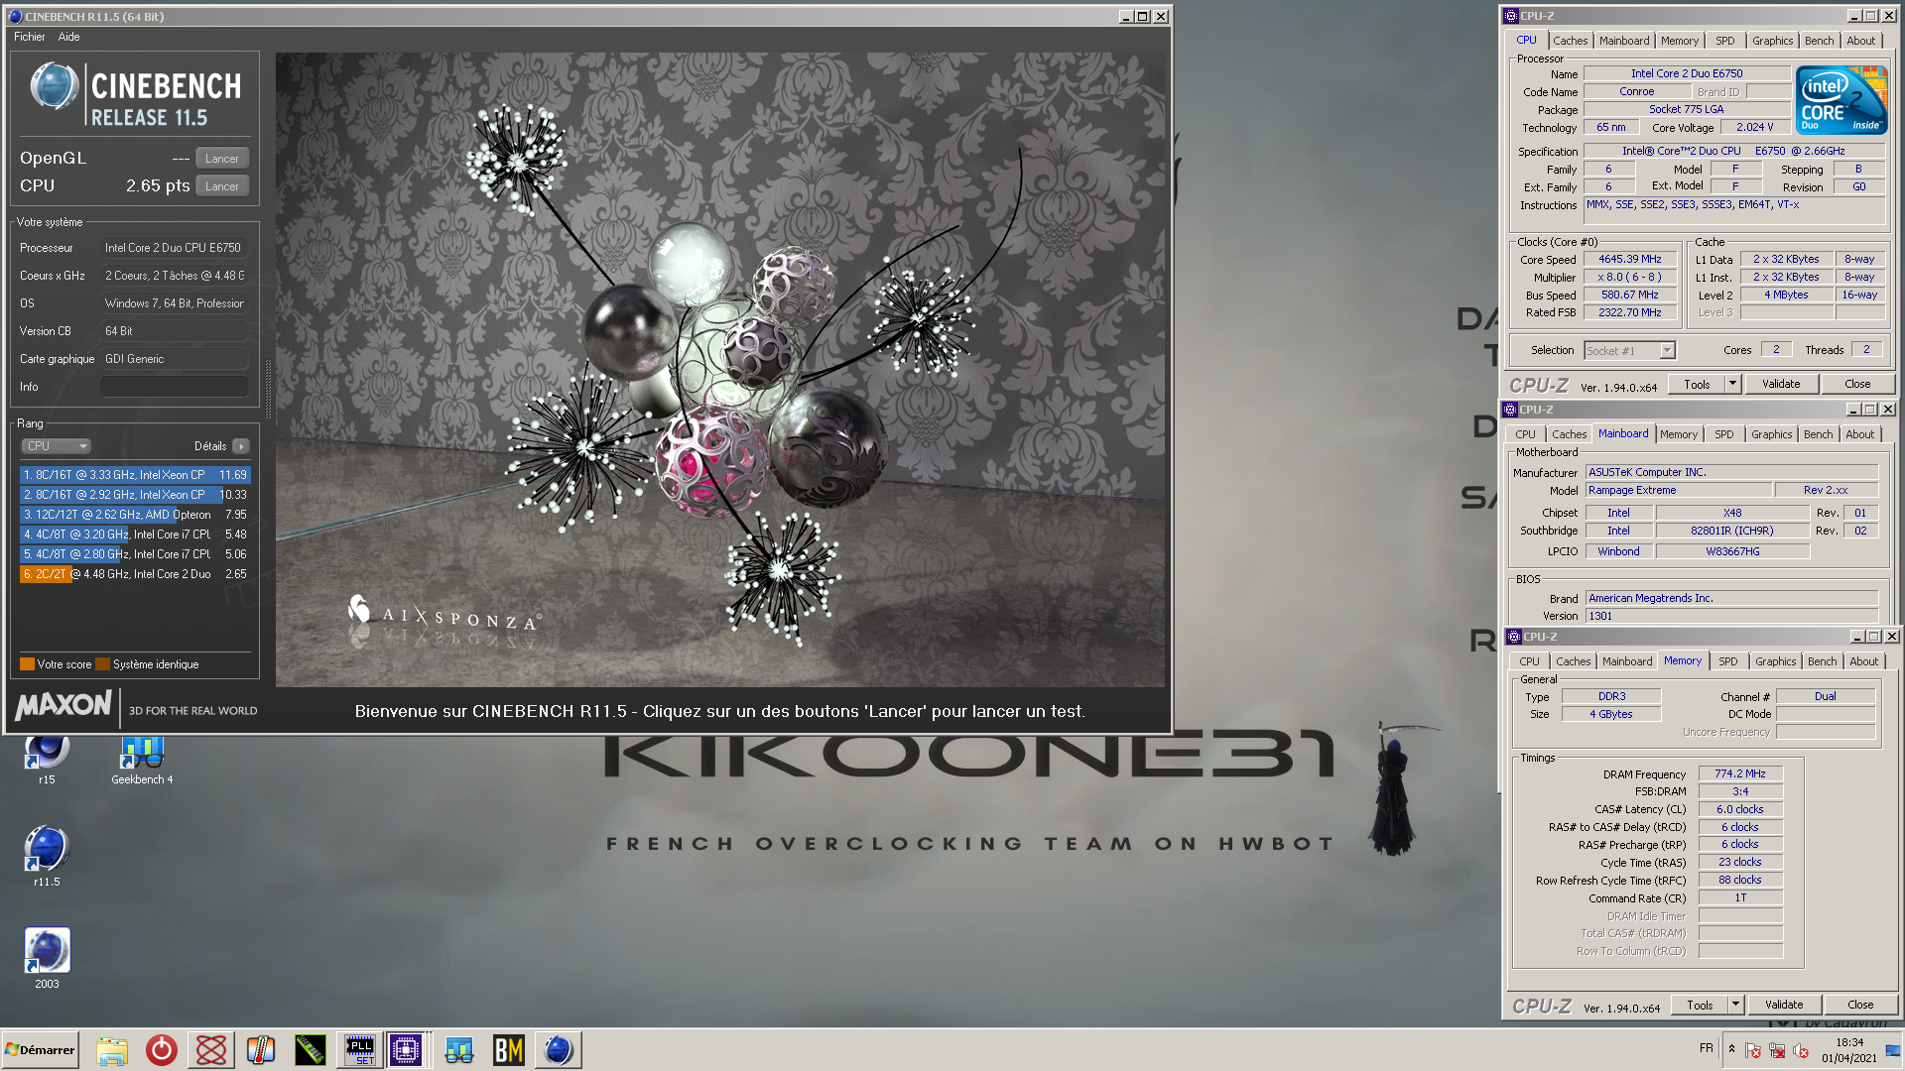Screen dimensions: 1905x1071
Task: Select the 2003 desktop shortcut
Action: [47, 958]
